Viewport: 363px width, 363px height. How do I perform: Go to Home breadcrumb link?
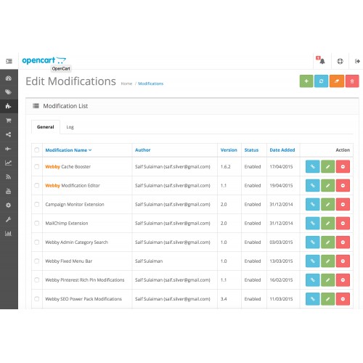[126, 83]
